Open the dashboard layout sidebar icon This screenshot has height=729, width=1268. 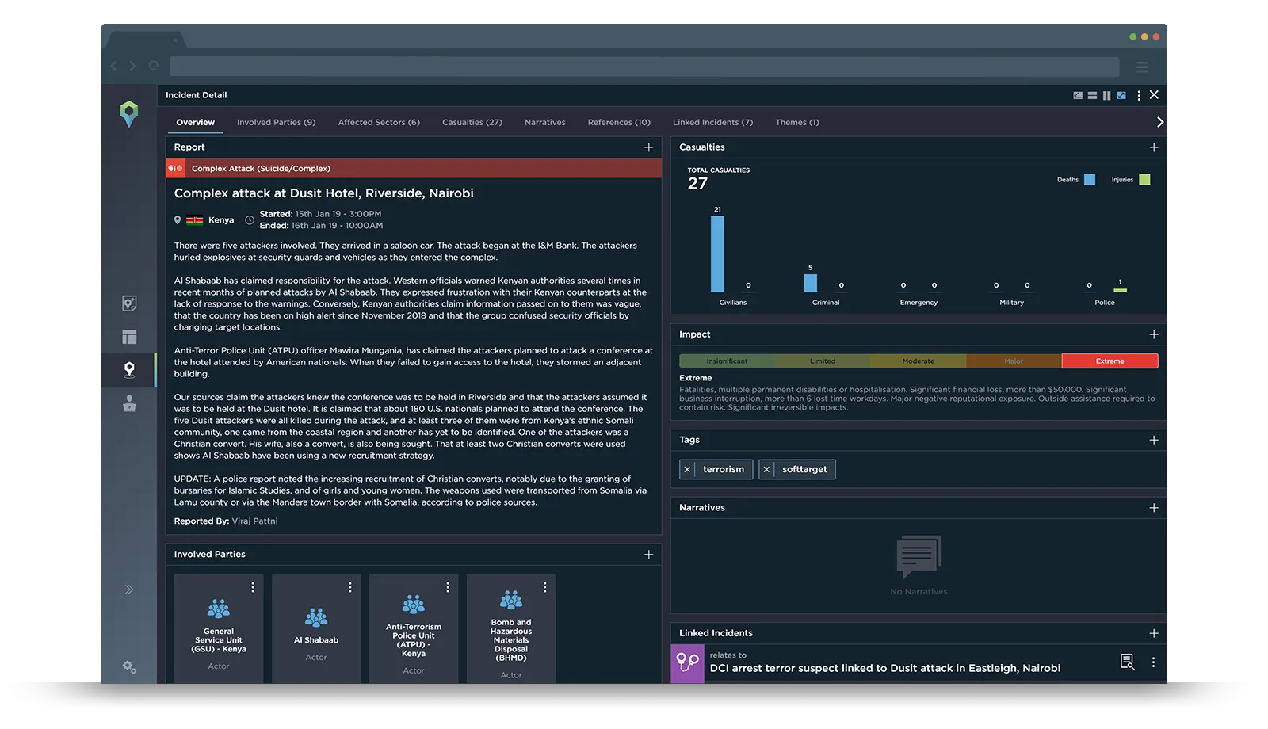coord(129,337)
